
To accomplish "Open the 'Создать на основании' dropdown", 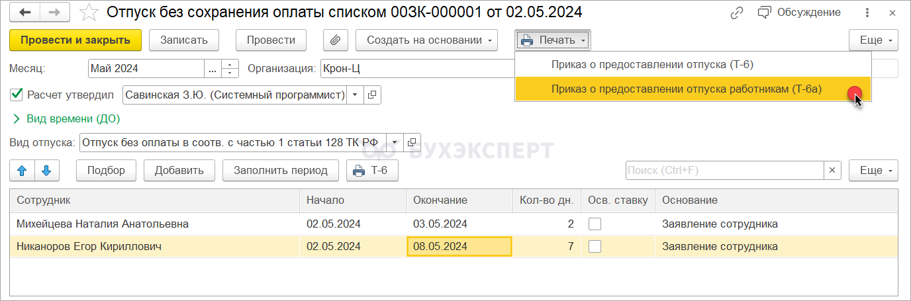I will [426, 40].
